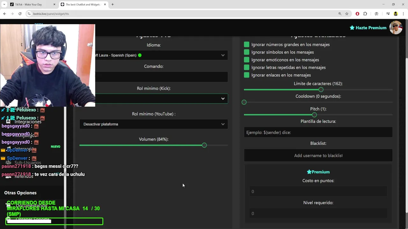Open the Rol mínimo (YouTube) dropdown
This screenshot has width=408, height=229.
[x=154, y=124]
